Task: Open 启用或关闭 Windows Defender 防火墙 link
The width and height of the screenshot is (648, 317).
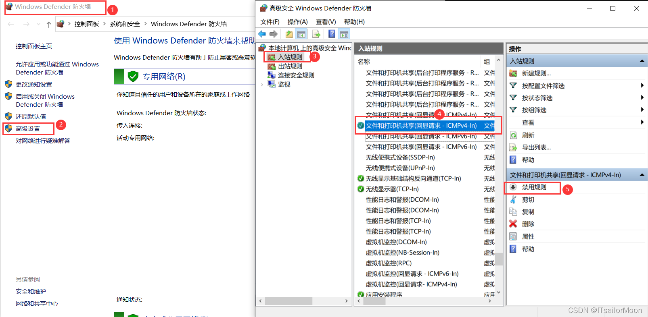Action: pyautogui.click(x=45, y=100)
